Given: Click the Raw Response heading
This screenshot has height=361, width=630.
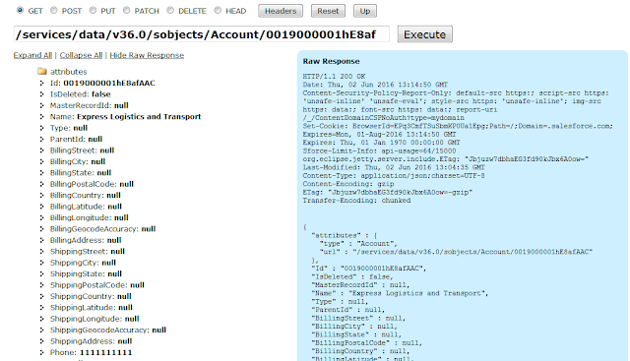Looking at the screenshot, I should (331, 61).
